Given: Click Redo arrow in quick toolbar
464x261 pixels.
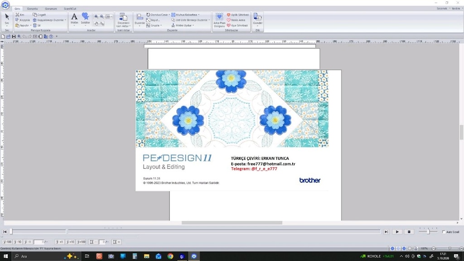Looking at the screenshot, I should pyautogui.click(x=29, y=36).
